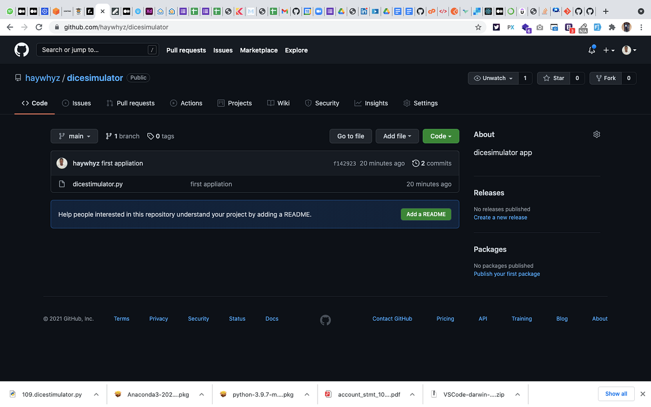
Task: Open the notifications bell
Action: click(x=591, y=50)
